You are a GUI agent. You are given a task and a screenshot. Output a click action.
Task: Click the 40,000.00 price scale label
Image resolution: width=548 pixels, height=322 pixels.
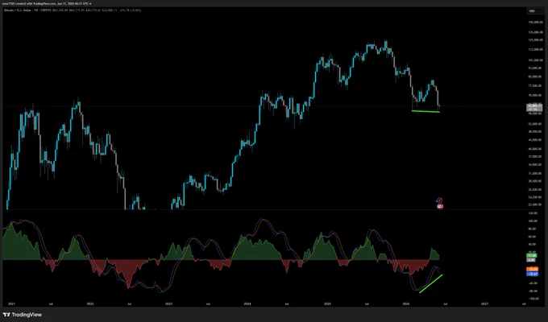(536, 149)
